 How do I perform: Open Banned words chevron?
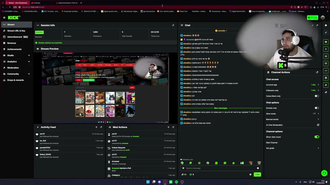pyautogui.click(x=318, y=119)
